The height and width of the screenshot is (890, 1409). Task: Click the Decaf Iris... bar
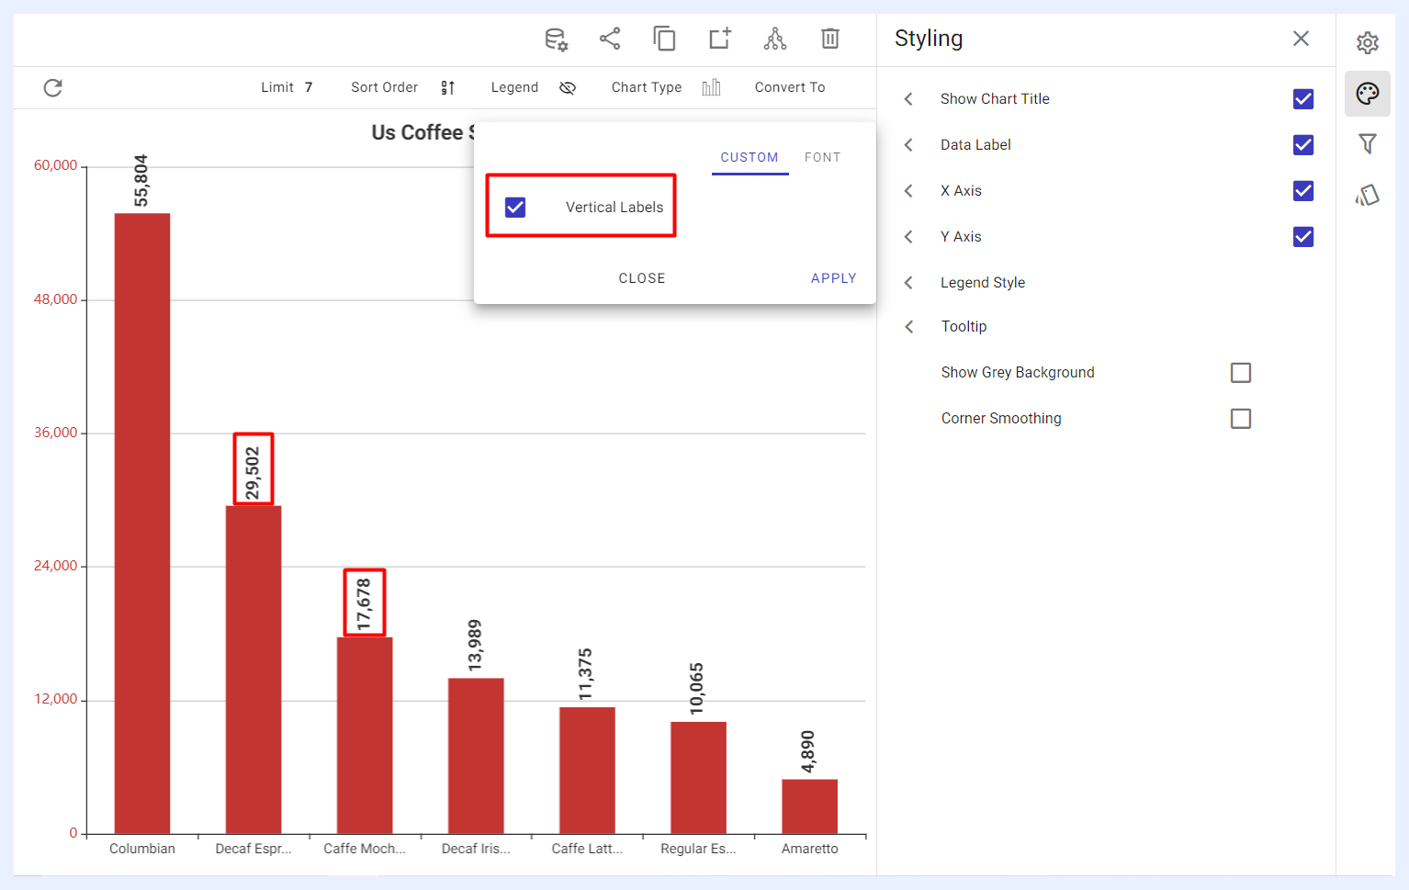click(476, 756)
